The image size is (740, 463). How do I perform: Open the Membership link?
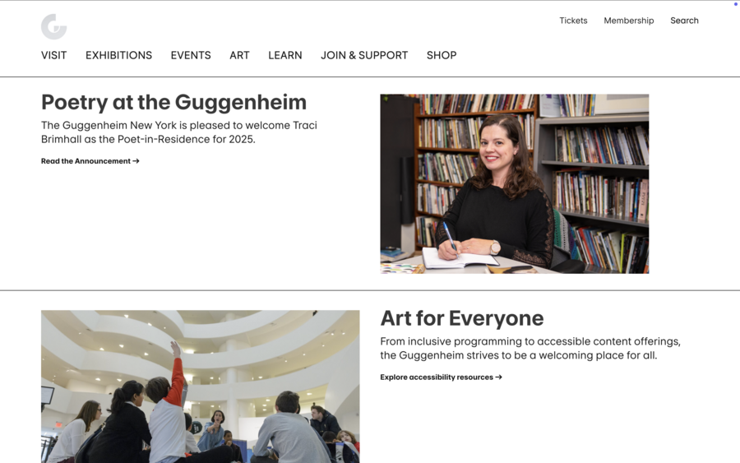tap(629, 21)
